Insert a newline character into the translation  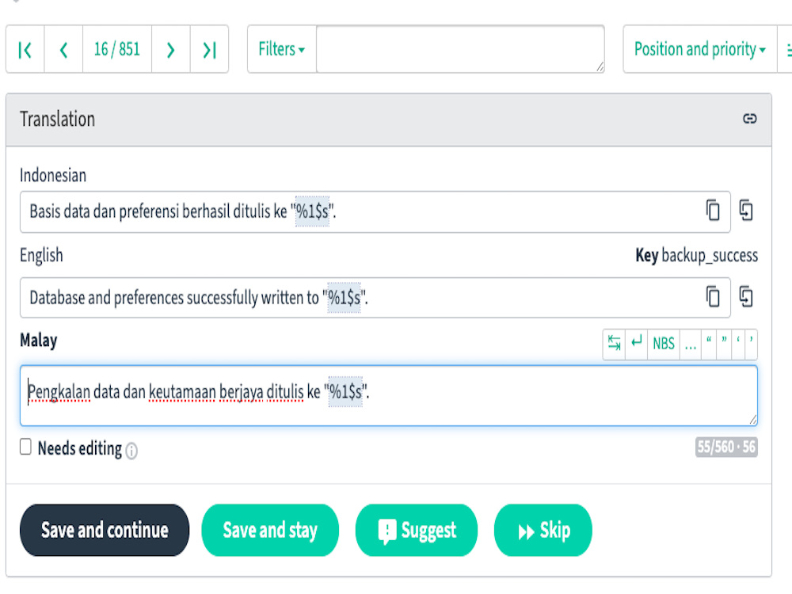pos(638,344)
